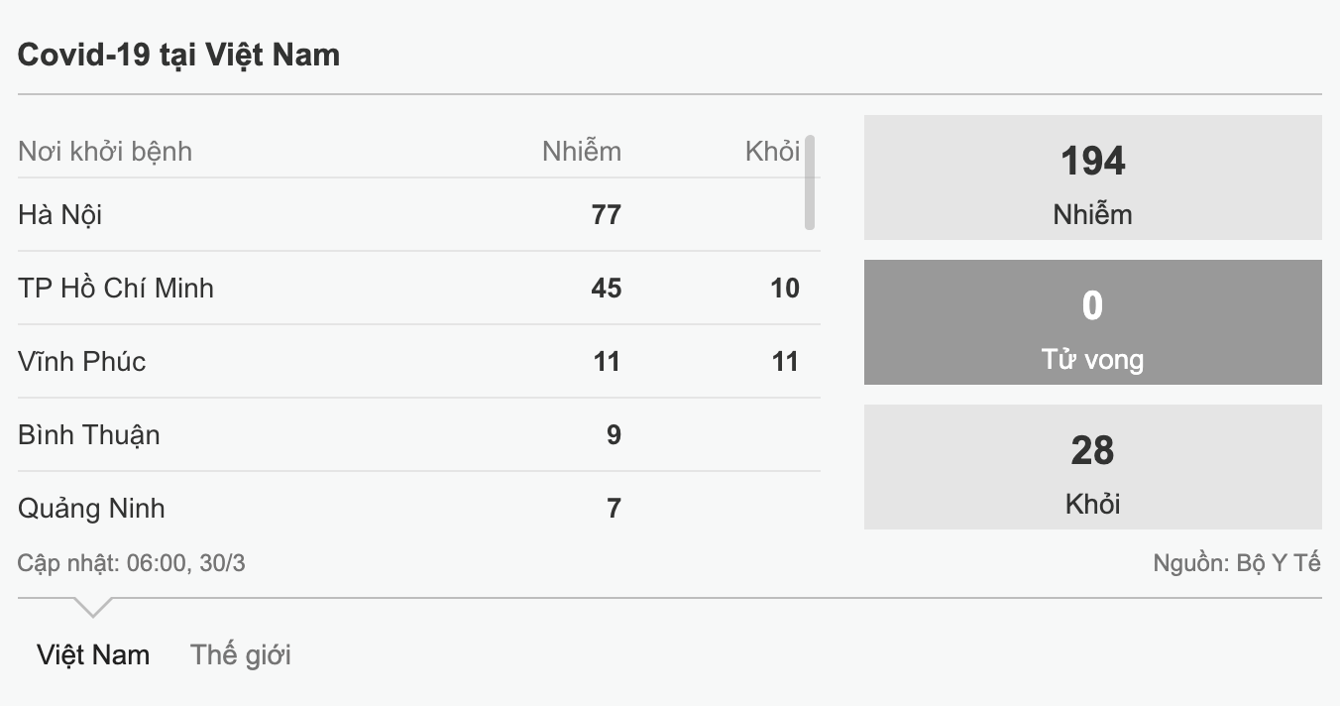Click the Nguồn: Bộ Y Tế source text
The image size is (1340, 706).
[1236, 563]
